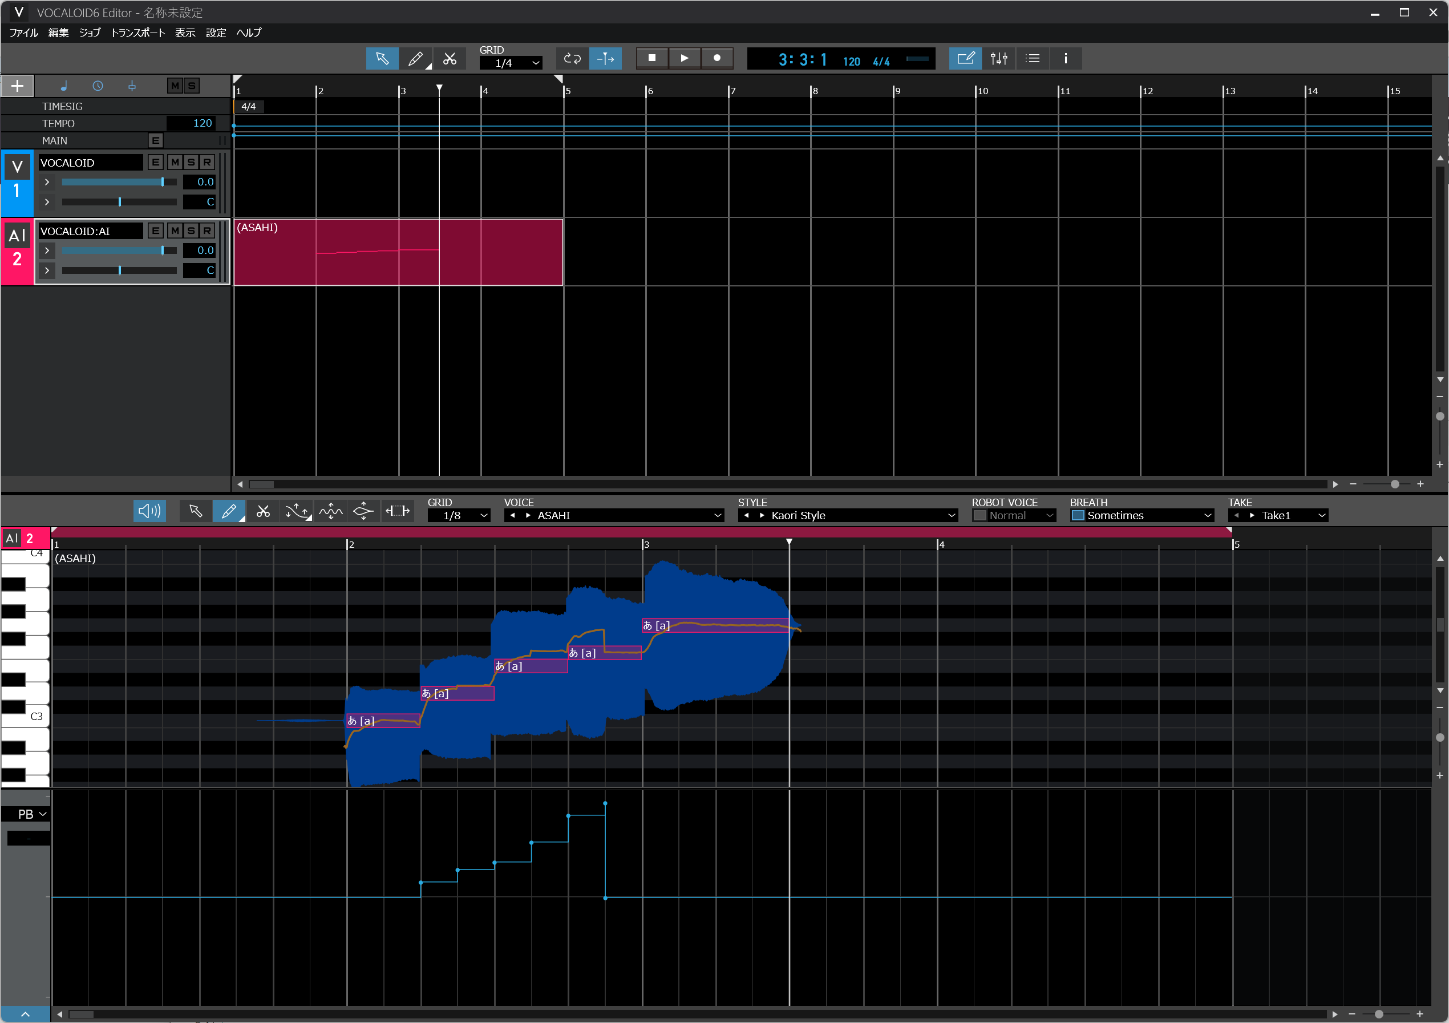1449x1023 pixels.
Task: Toggle loop playback button
Action: pos(572,59)
